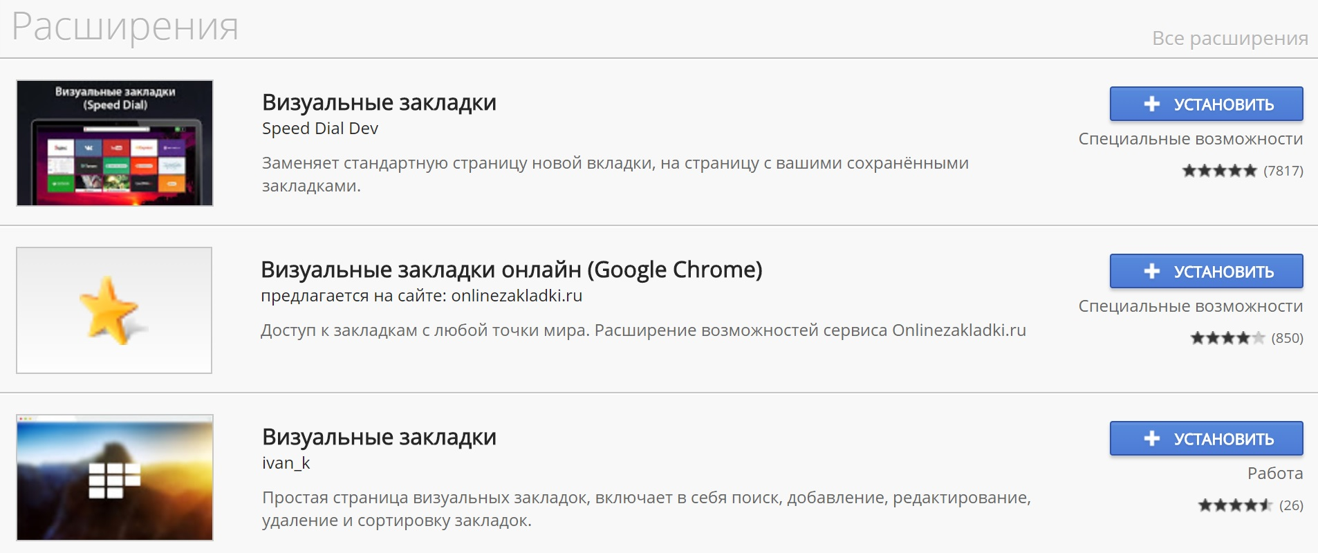Click the 'Расширения' section heading
Viewport: 1318px width, 553px height.
[x=125, y=28]
